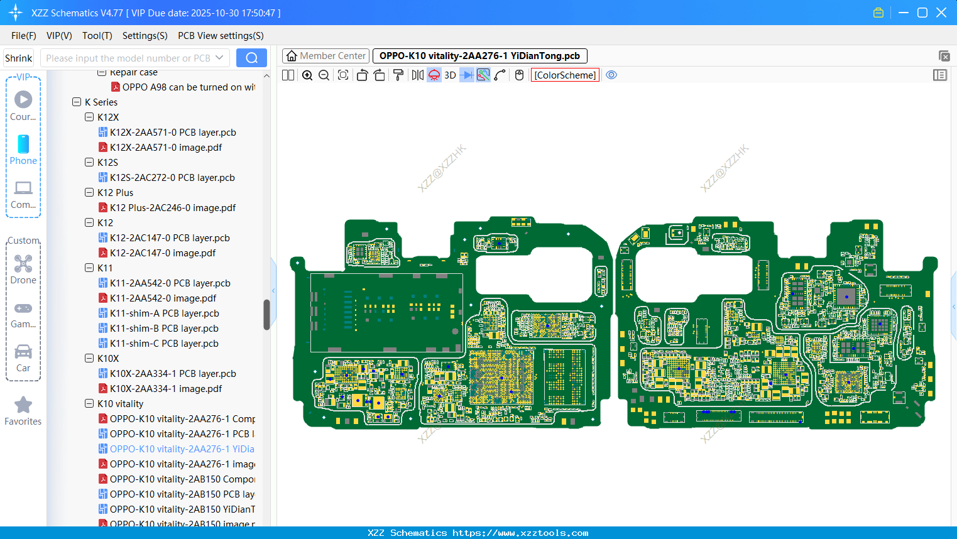Viewport: 957px width, 539px height.
Task: Click the mirror flip board icon
Action: 417,75
